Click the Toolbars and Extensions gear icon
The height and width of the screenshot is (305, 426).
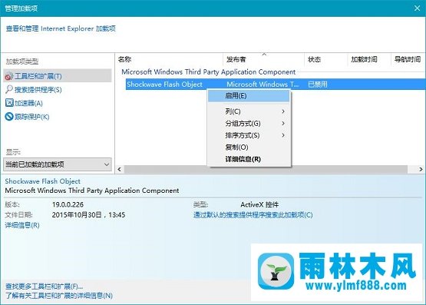[8, 76]
